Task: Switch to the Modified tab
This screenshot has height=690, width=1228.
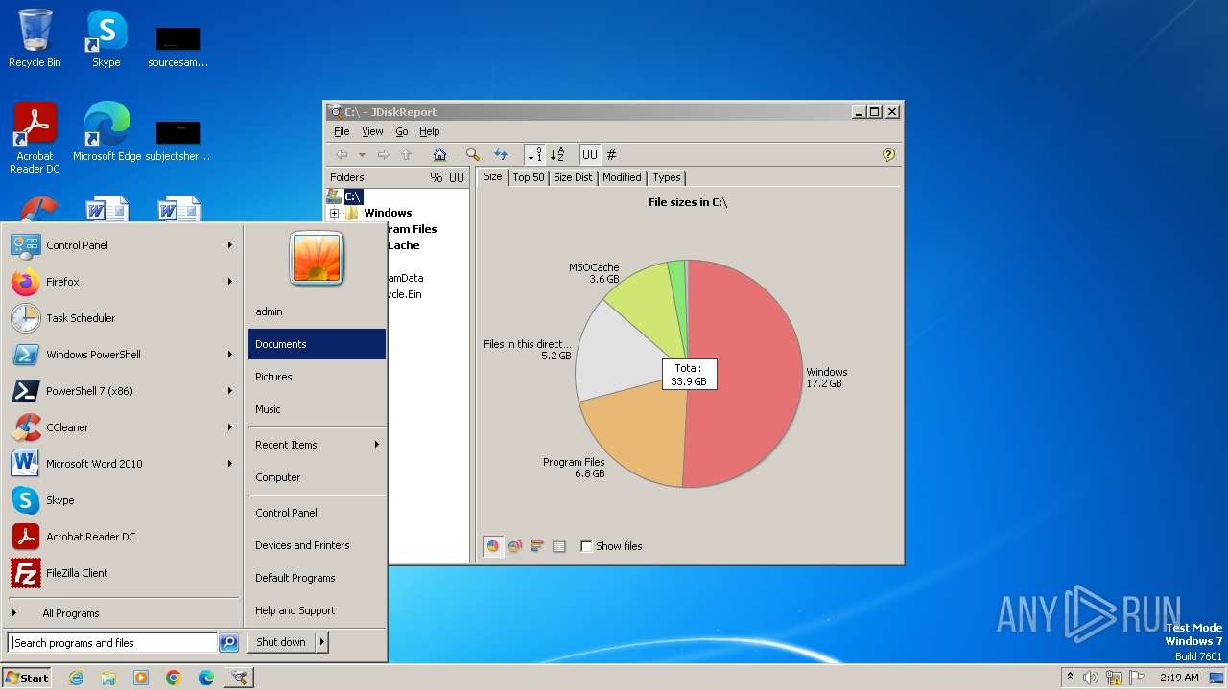Action: click(622, 177)
